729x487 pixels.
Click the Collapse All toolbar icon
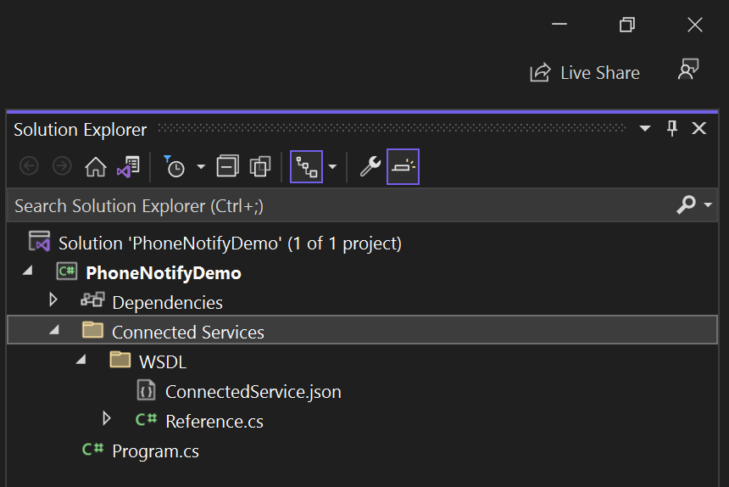coord(227,167)
